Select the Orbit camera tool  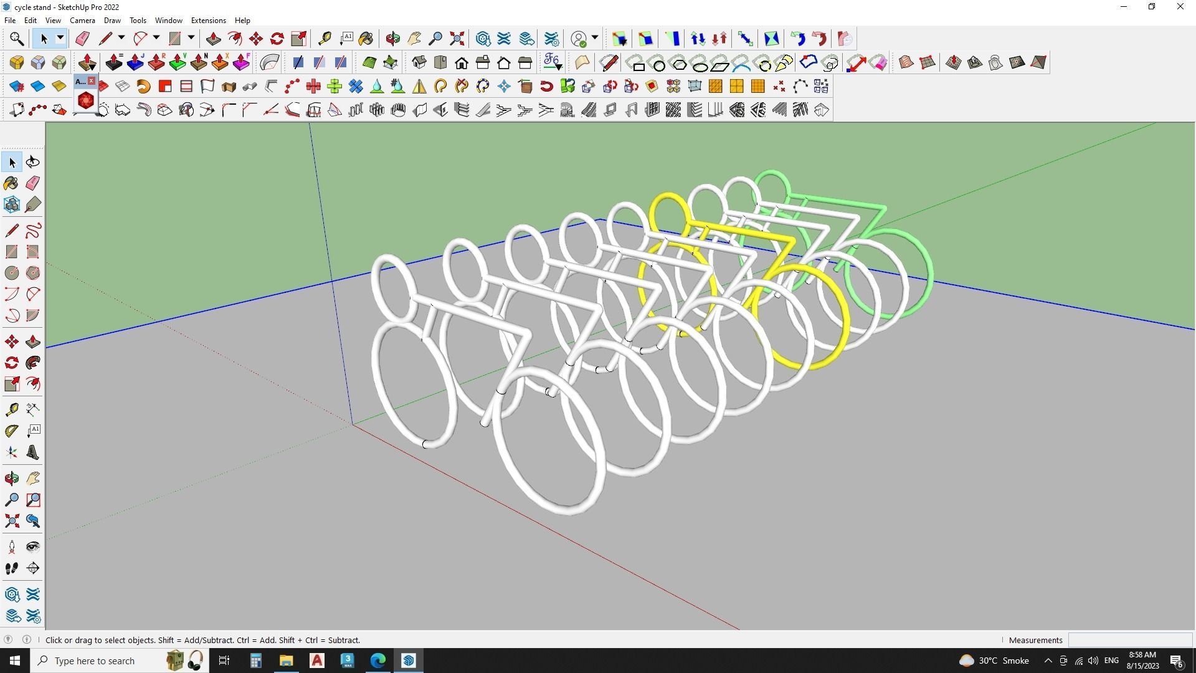(x=392, y=39)
